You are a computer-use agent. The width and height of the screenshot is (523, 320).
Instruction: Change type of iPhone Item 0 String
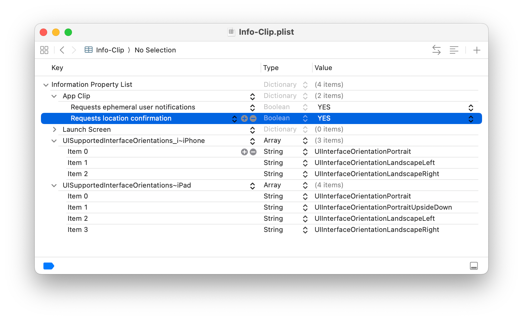[305, 152]
